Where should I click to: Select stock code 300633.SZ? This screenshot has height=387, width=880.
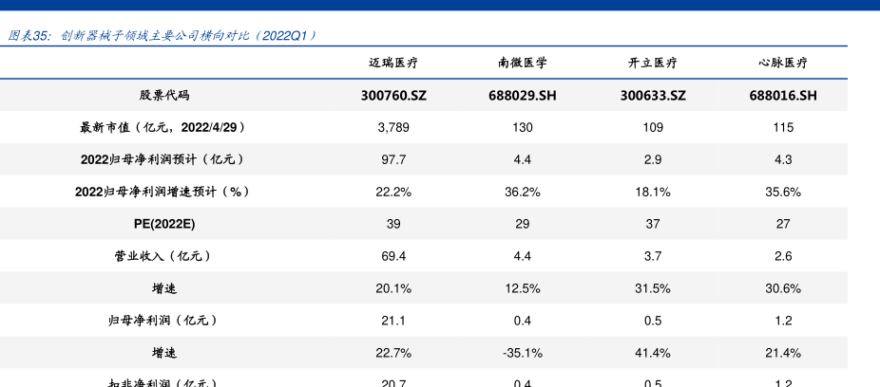coord(652,96)
